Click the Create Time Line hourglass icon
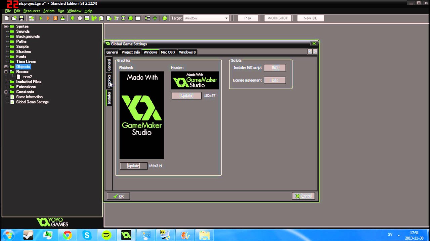 click(123, 18)
